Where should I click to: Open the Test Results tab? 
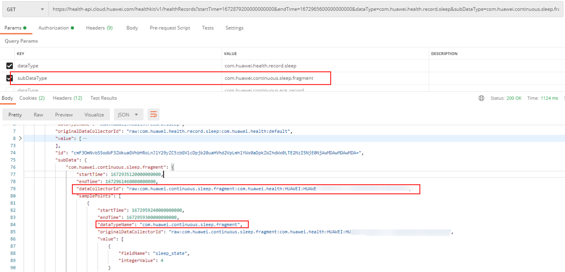pyautogui.click(x=104, y=98)
